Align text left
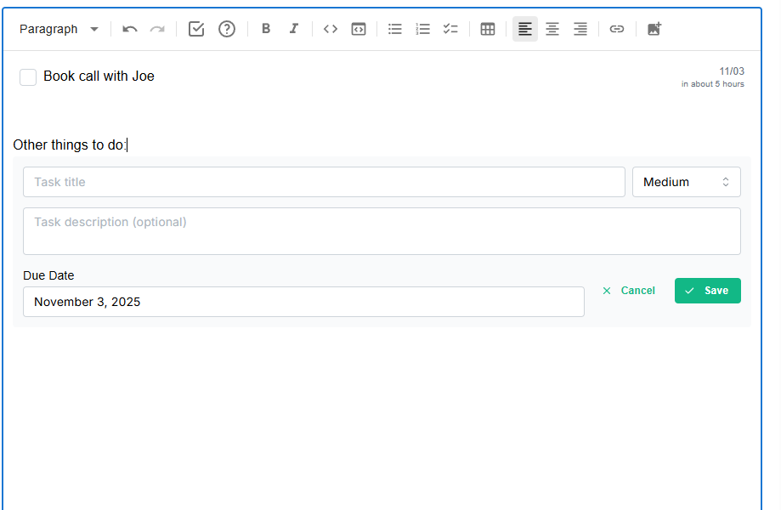This screenshot has width=781, height=510. coord(525,29)
